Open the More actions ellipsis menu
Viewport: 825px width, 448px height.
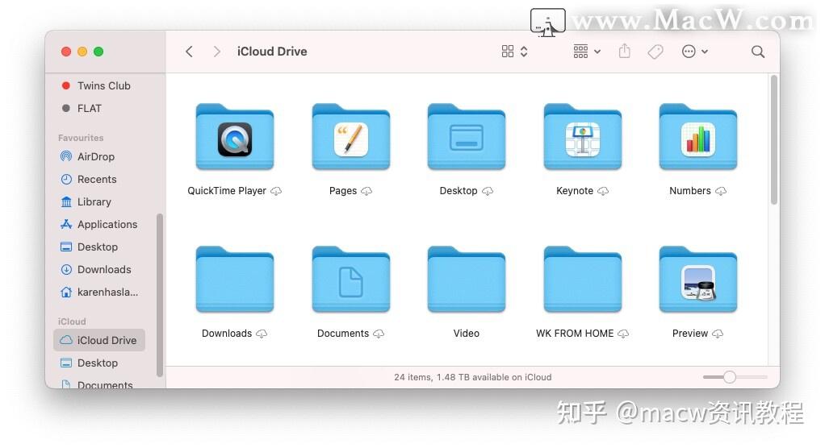694,52
